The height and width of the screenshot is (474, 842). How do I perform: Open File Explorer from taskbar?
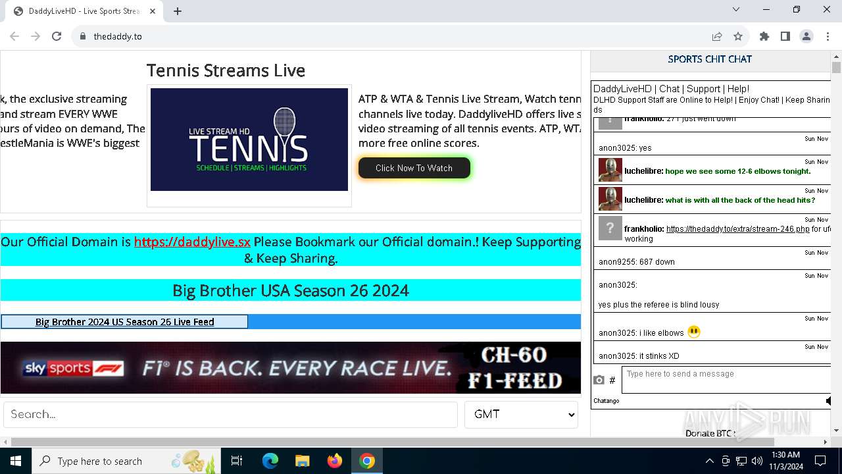303,461
